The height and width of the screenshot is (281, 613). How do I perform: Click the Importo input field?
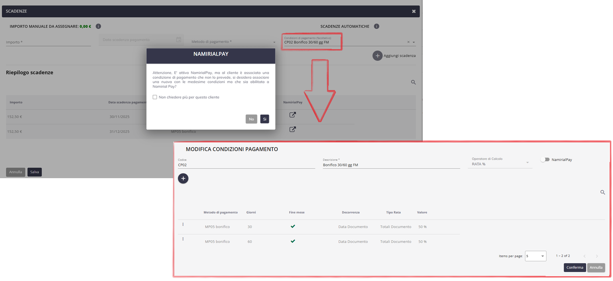pyautogui.click(x=48, y=42)
